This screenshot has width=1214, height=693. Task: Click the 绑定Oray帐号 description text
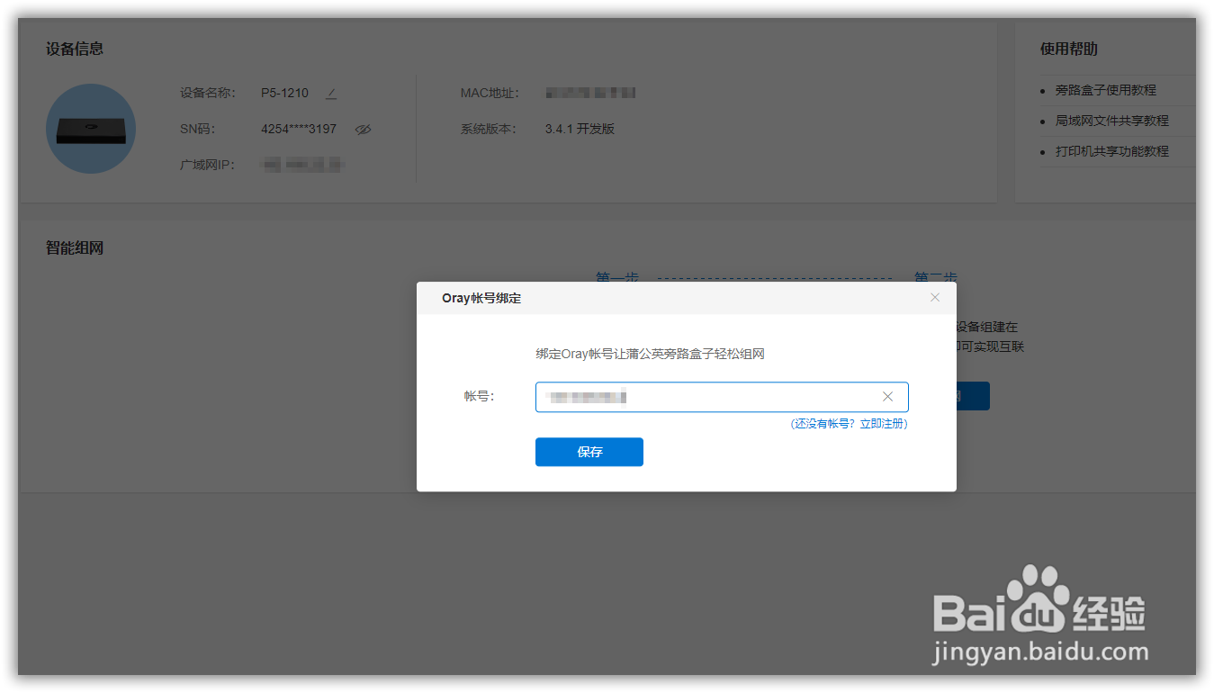[650, 355]
